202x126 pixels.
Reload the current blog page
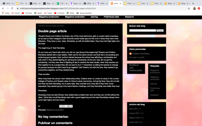coord(12,9)
